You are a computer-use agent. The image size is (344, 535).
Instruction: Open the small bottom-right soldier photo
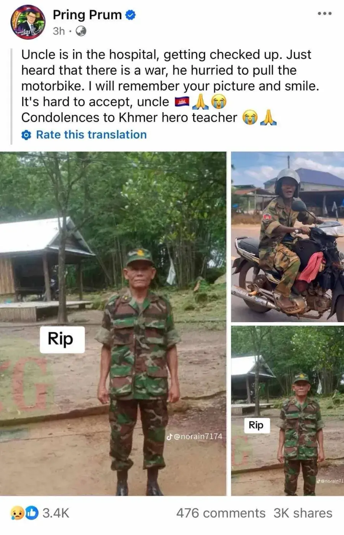point(287,411)
